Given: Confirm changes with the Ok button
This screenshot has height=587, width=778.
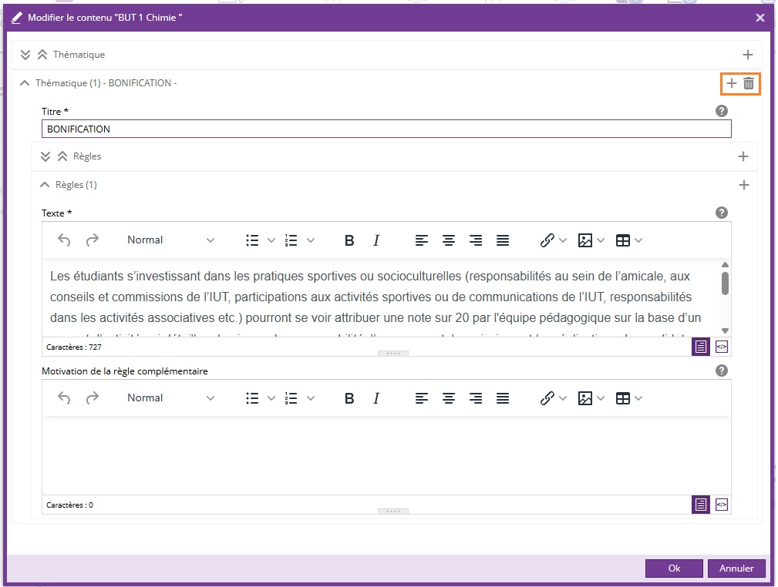Looking at the screenshot, I should (x=674, y=569).
